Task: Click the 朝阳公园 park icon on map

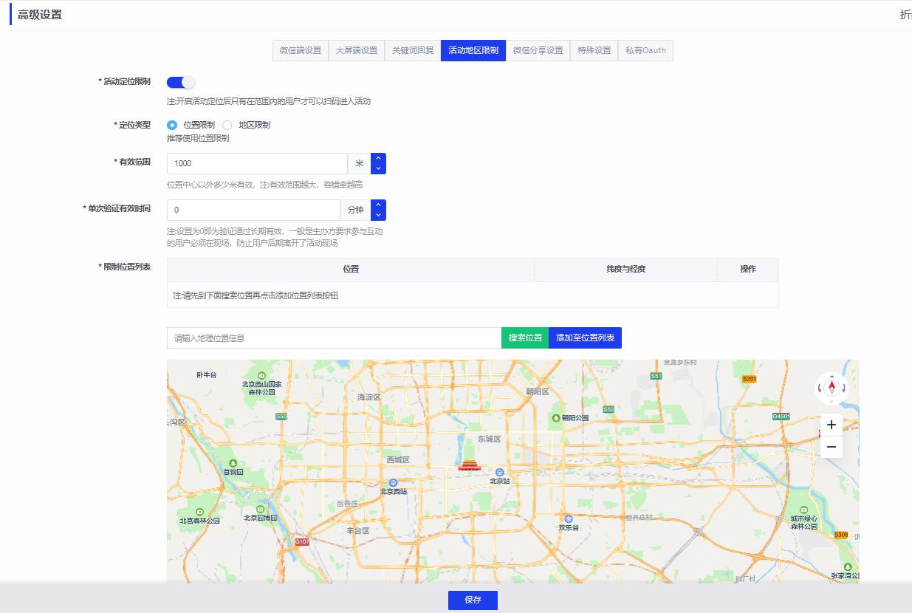Action: coord(556,418)
